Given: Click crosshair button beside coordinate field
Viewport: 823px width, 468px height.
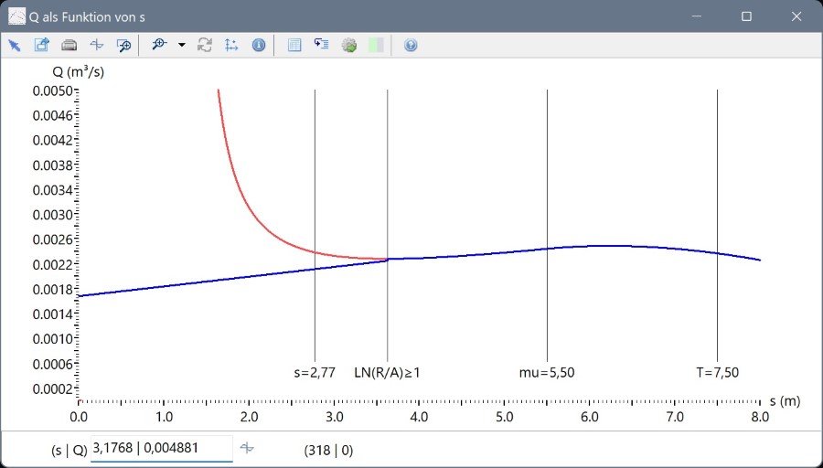Looking at the screenshot, I should [247, 448].
